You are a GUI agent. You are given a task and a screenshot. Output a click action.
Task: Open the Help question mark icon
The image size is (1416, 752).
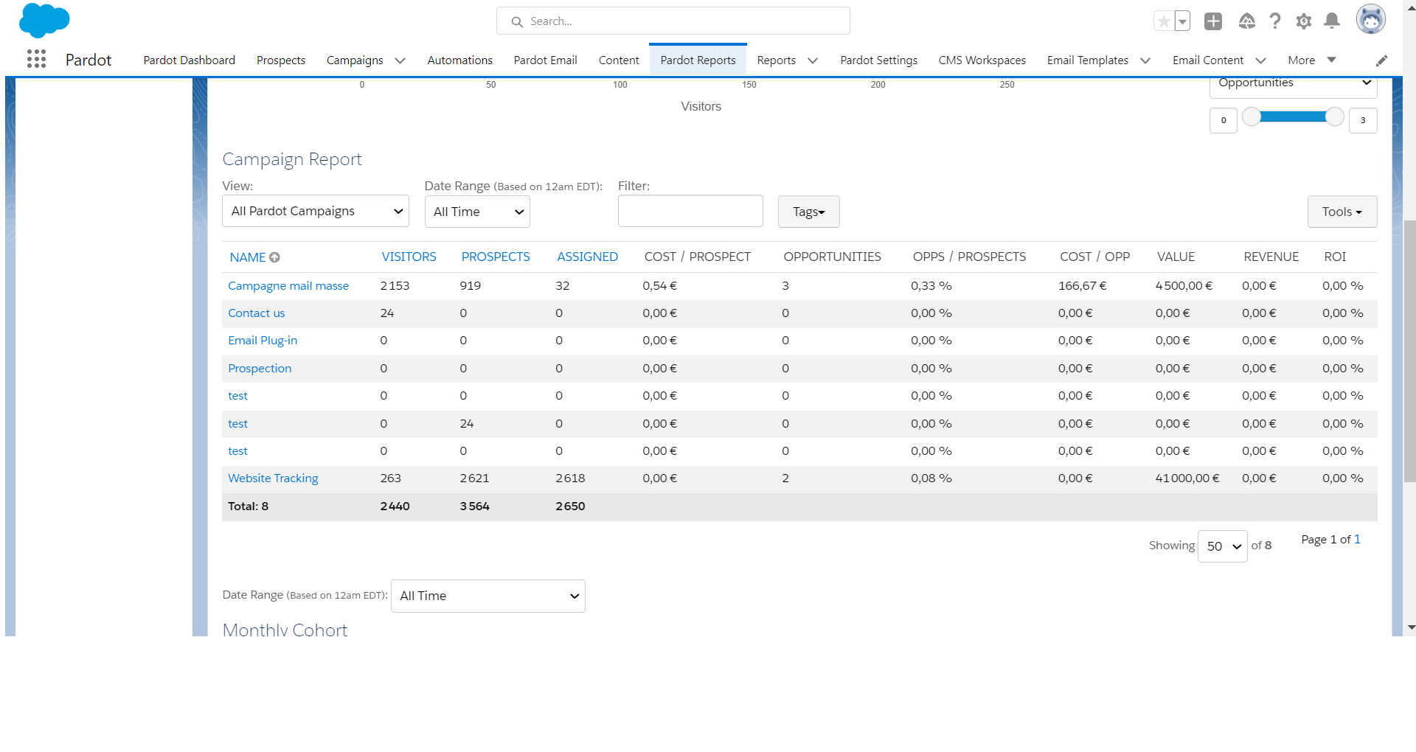pyautogui.click(x=1275, y=21)
